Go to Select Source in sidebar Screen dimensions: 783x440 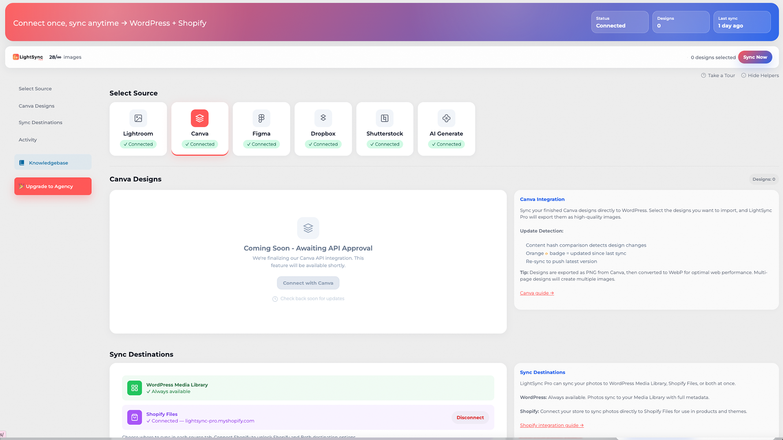[35, 88]
